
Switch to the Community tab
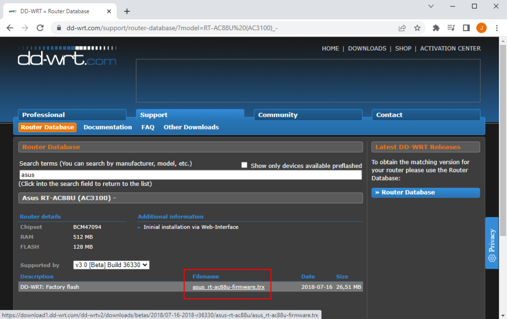[x=308, y=115]
